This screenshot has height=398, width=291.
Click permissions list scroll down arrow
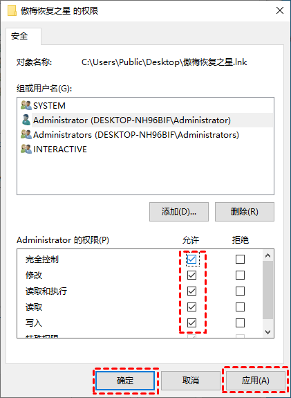click(268, 332)
